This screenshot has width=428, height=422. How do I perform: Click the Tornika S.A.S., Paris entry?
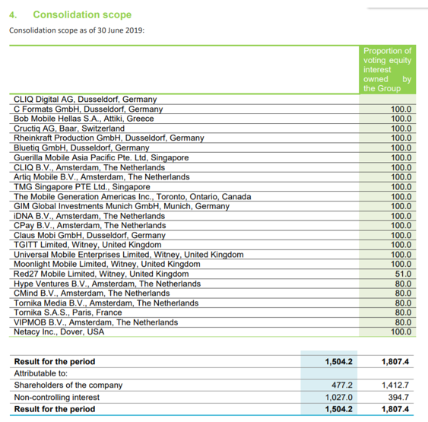[68, 313]
